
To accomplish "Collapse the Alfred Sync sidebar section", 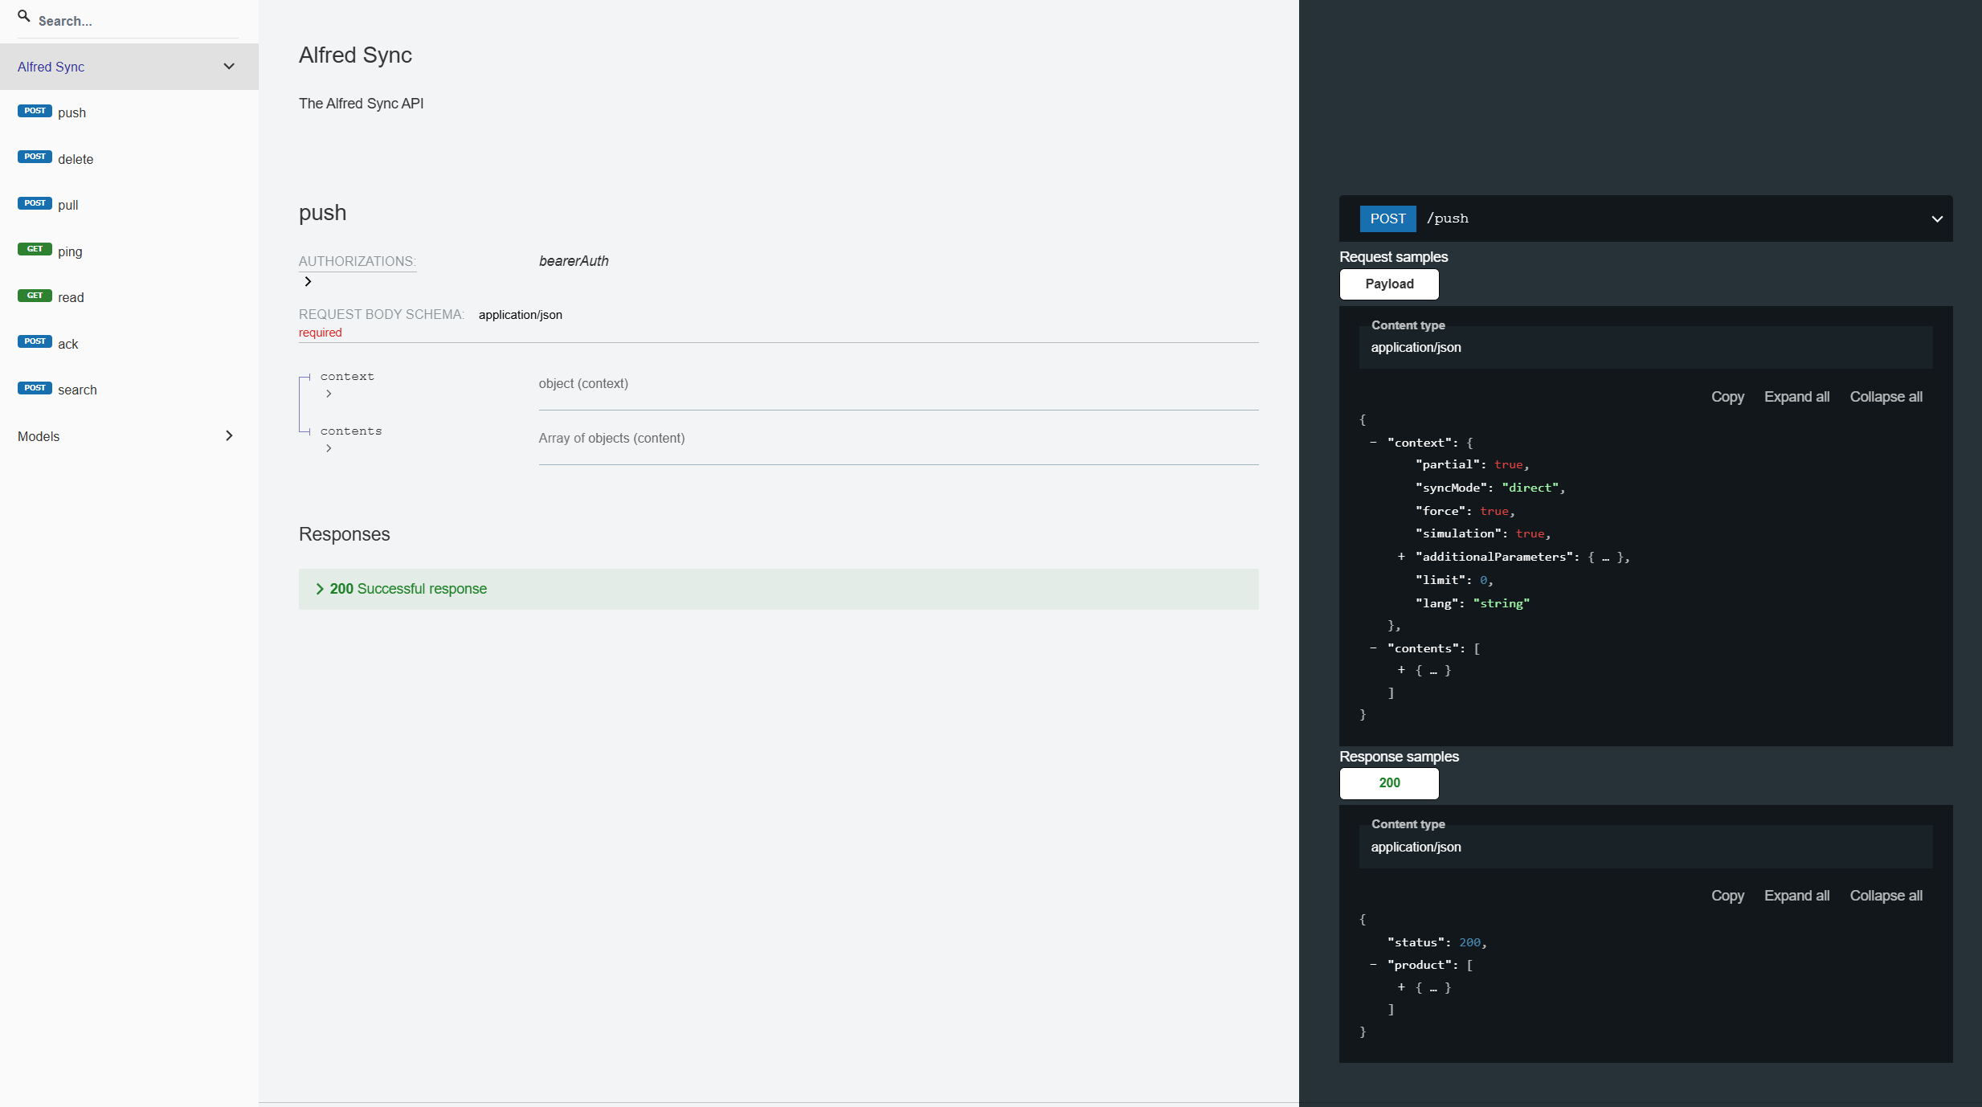I will (x=229, y=67).
